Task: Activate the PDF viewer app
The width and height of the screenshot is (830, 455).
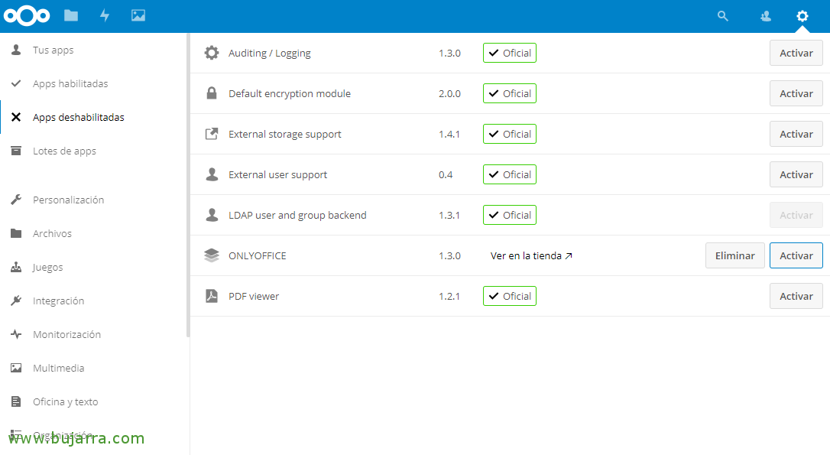Action: (796, 297)
